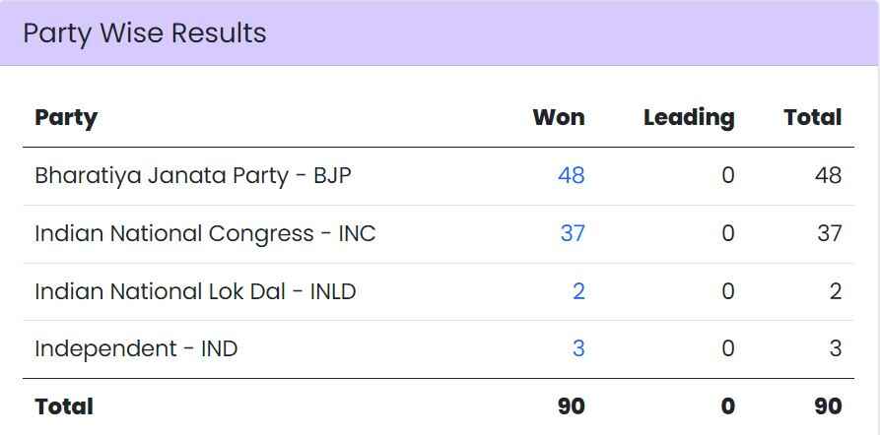Select INC's total cell showing 37
This screenshot has height=435, width=880.
click(x=828, y=233)
